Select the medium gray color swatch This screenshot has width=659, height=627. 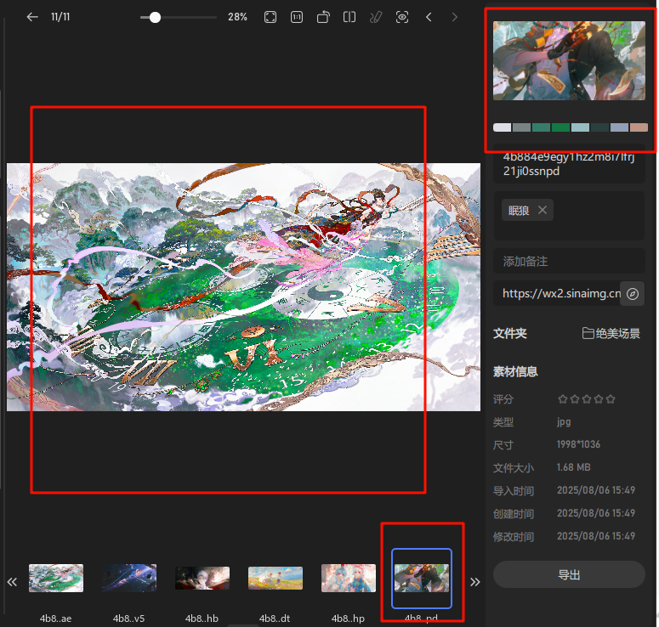521,127
